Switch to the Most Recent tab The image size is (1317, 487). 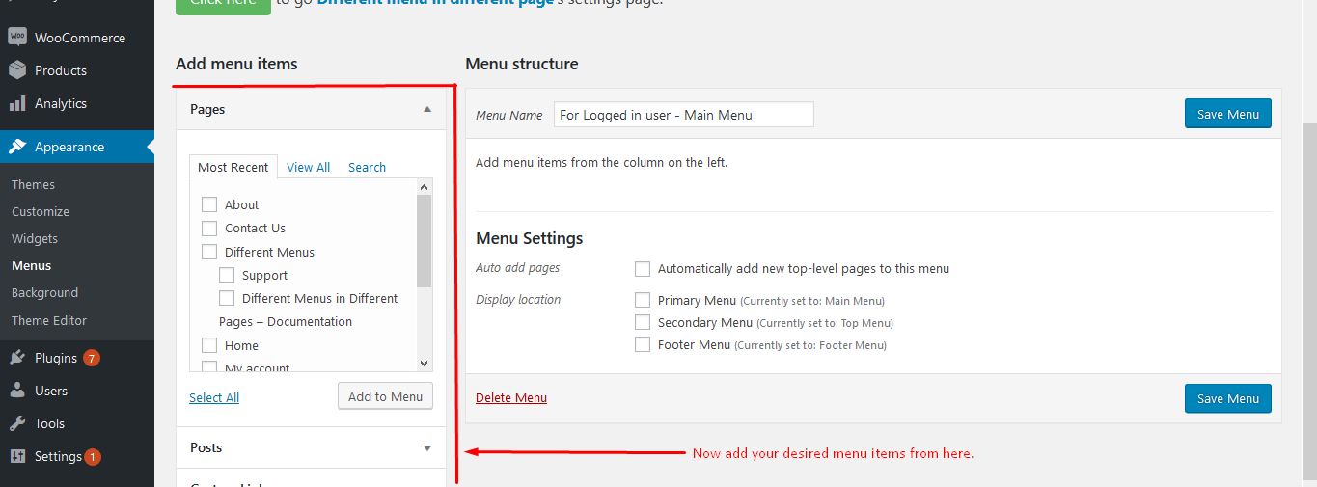tap(233, 167)
